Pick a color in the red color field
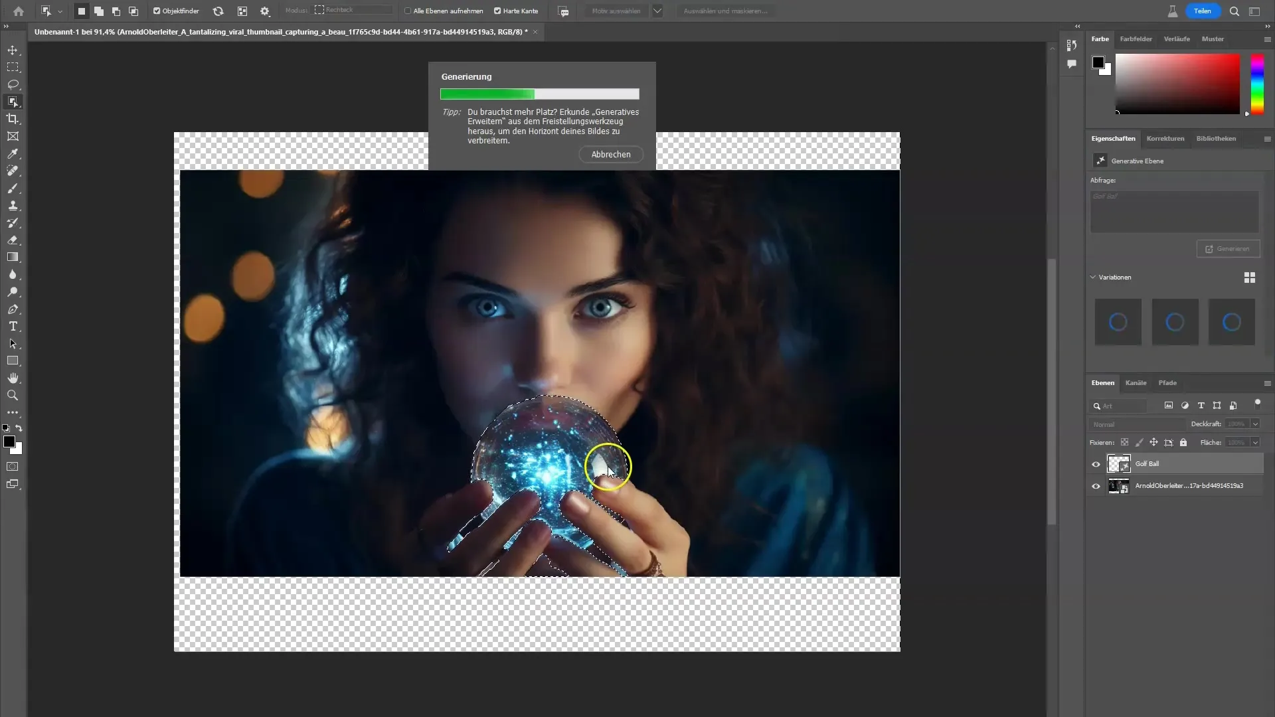Image resolution: width=1275 pixels, height=717 pixels. [1177, 84]
